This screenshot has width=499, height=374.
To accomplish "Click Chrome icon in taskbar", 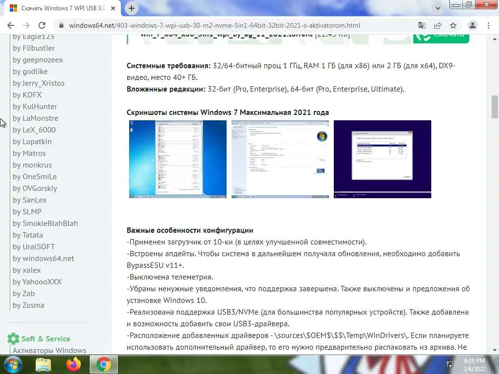I will 104,364.
